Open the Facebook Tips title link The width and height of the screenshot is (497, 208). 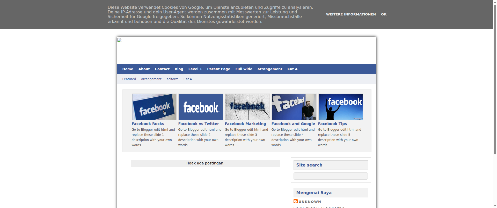332,124
